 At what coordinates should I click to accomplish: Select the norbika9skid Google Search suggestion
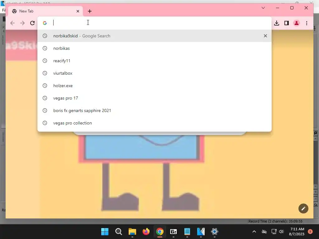click(x=155, y=36)
